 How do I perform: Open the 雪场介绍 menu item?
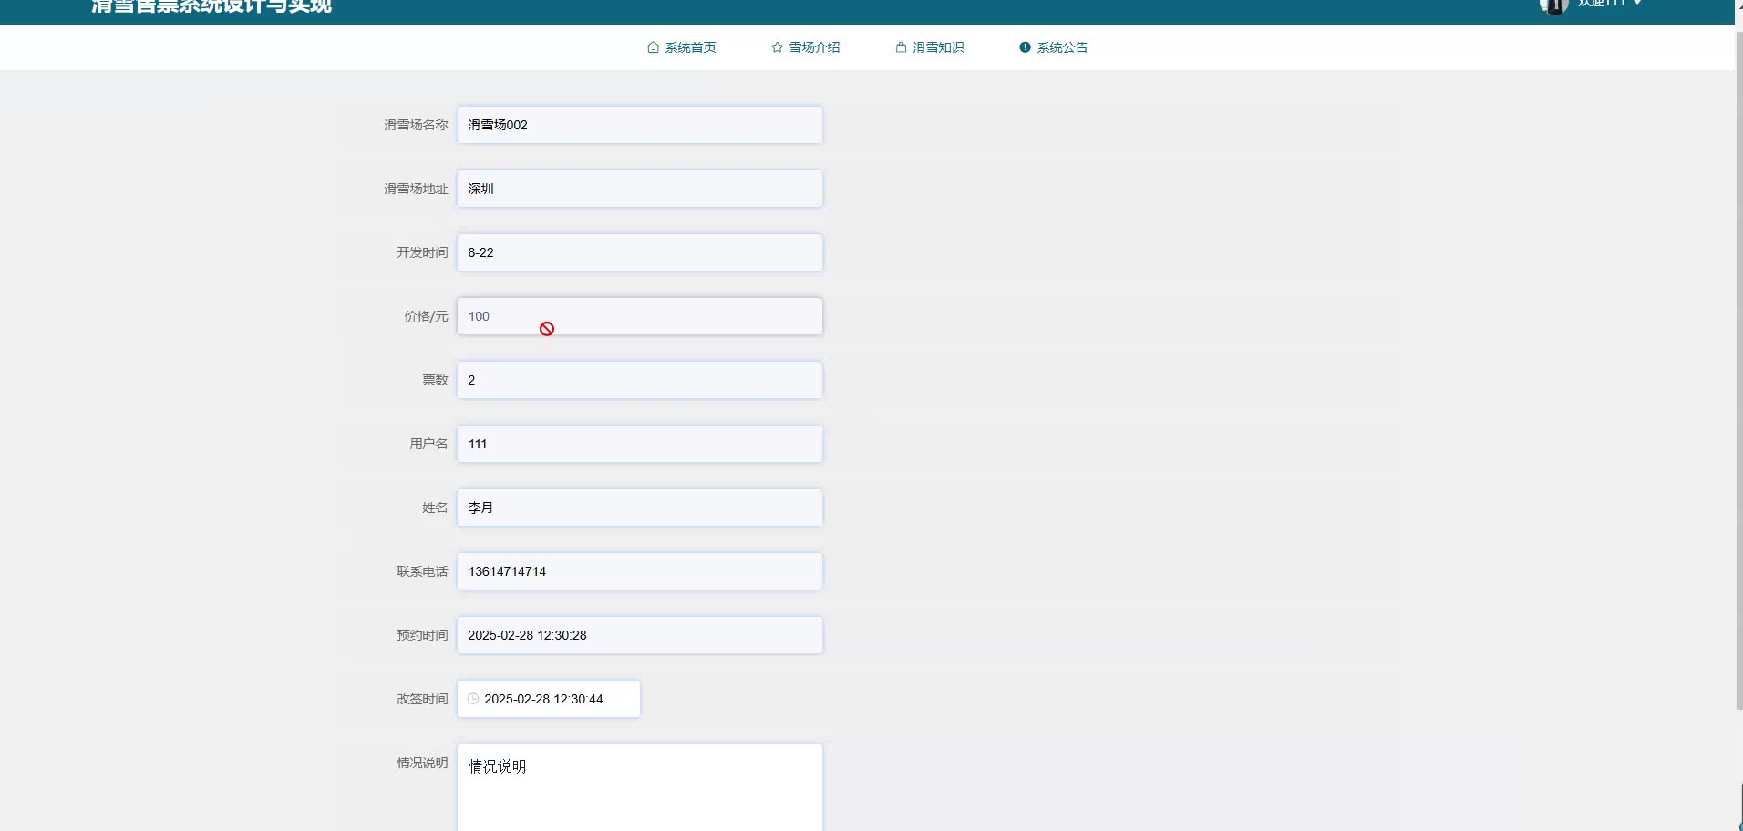click(x=805, y=47)
